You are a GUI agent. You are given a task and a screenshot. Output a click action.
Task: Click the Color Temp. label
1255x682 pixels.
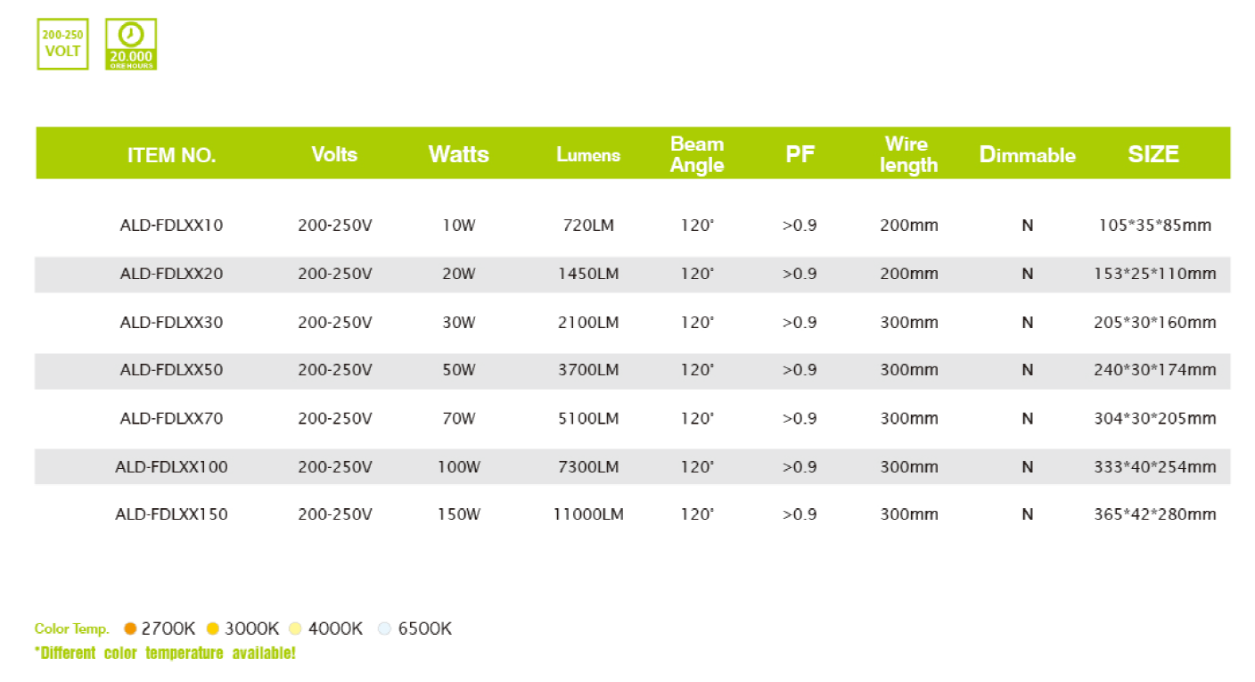click(71, 629)
